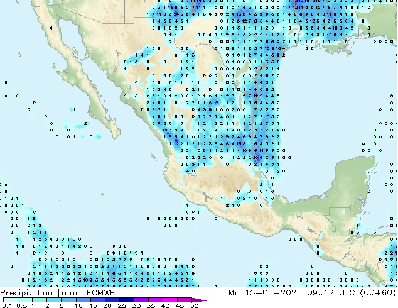Click the purple swatch between 30 and 35
The height and width of the screenshot is (308, 398).
tap(141, 300)
